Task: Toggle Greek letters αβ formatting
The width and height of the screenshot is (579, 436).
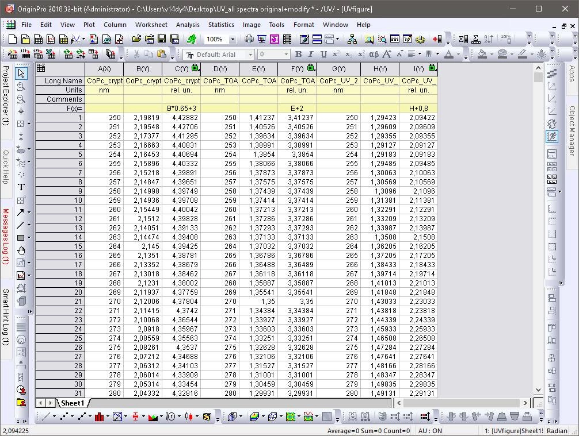Action: tap(374, 54)
